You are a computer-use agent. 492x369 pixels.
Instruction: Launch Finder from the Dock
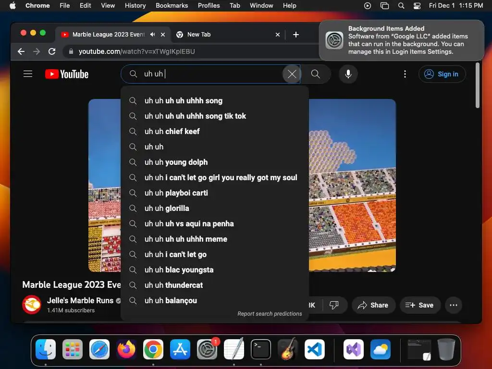46,349
